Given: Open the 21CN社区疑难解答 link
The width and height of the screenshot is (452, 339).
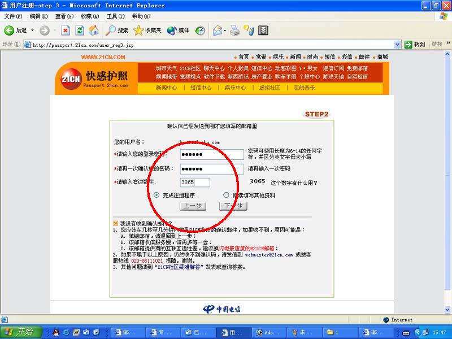Looking at the screenshot, I should (179, 267).
